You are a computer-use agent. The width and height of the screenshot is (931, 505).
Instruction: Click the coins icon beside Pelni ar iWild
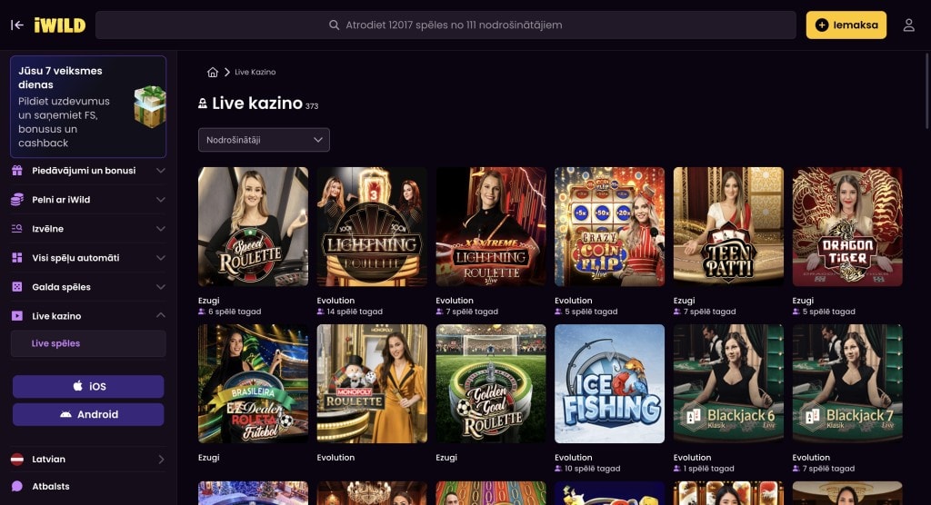[17, 200]
